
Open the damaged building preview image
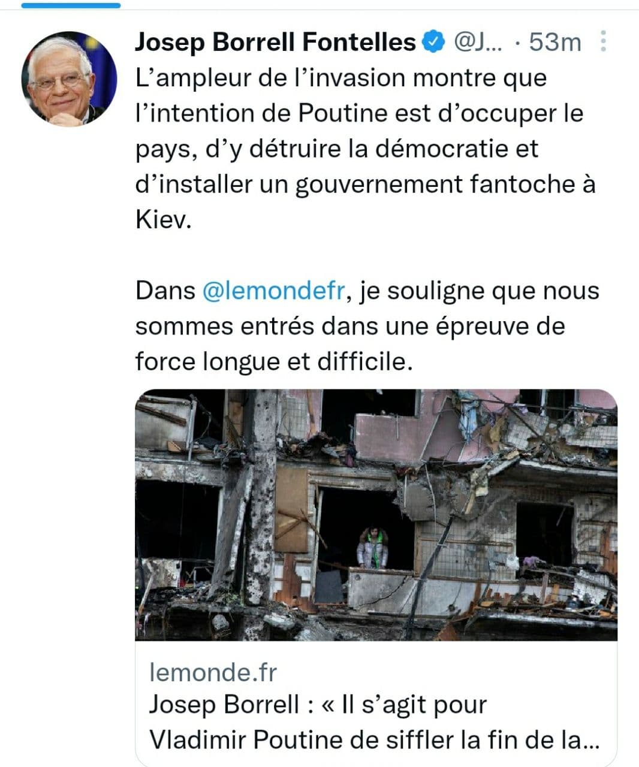point(376,515)
